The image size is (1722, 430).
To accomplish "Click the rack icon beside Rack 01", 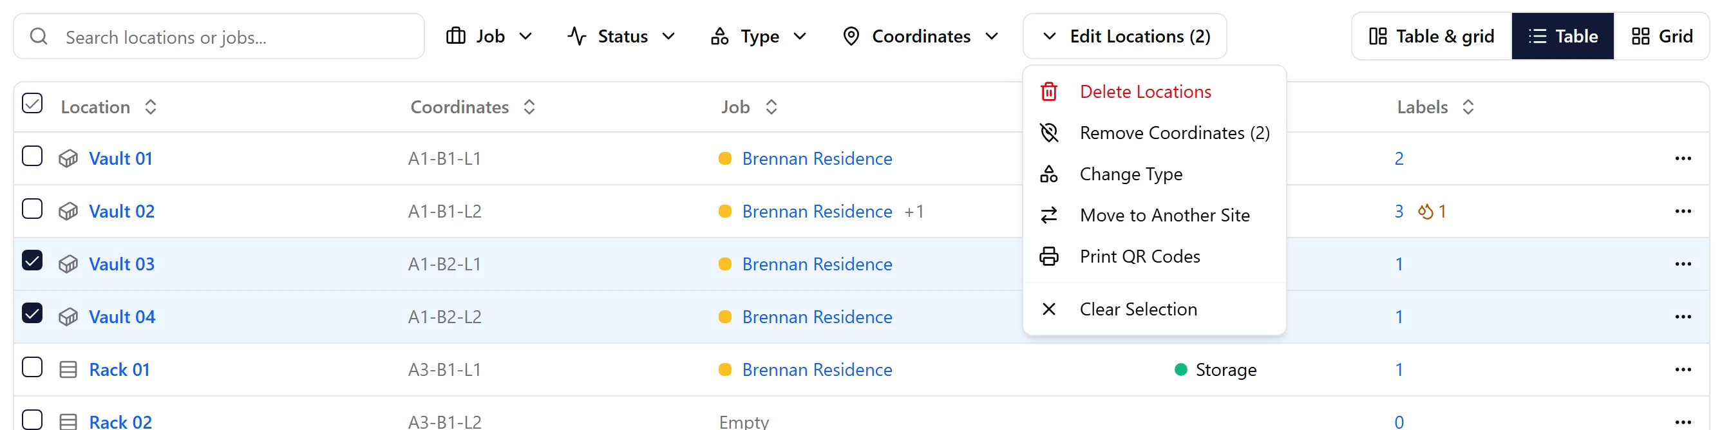I will click(x=68, y=370).
